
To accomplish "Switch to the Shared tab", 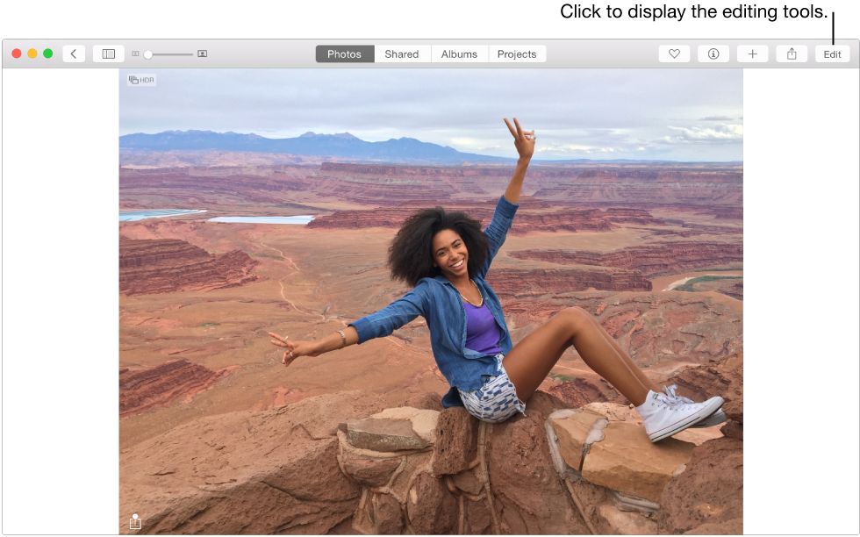I will [401, 54].
